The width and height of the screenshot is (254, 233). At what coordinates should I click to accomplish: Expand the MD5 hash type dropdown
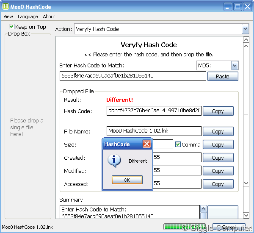click(235, 66)
